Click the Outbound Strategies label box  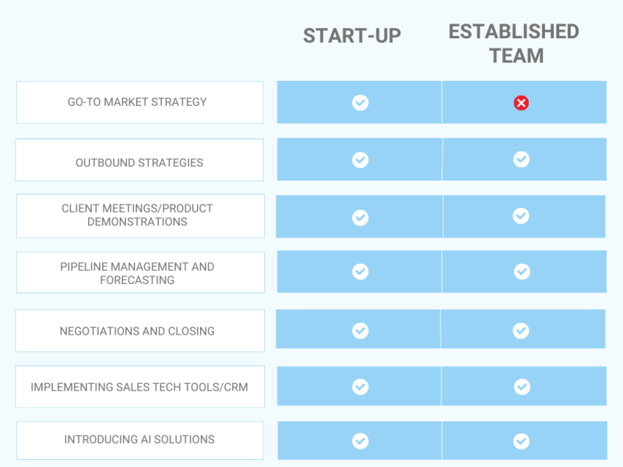139,161
